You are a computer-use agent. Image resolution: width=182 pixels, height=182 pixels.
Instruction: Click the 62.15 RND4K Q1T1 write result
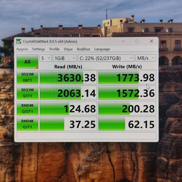[x=127, y=124]
